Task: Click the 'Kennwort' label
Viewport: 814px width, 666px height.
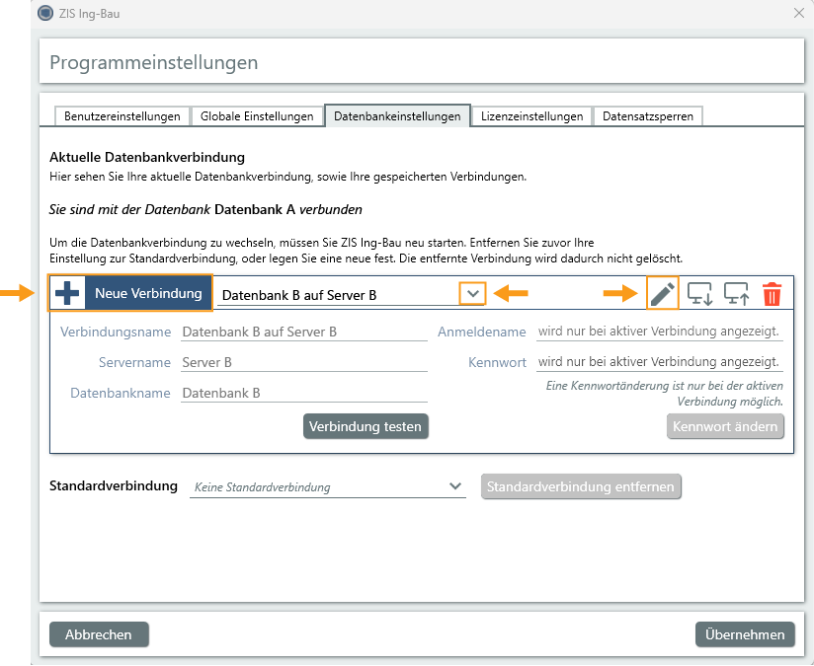Action: 497,362
